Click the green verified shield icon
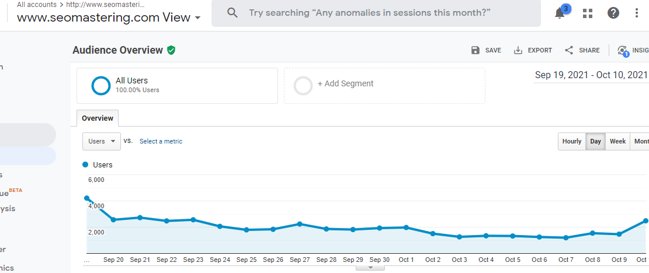 [171, 50]
